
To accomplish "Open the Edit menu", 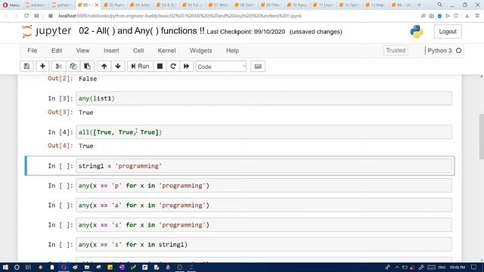I will tap(57, 51).
